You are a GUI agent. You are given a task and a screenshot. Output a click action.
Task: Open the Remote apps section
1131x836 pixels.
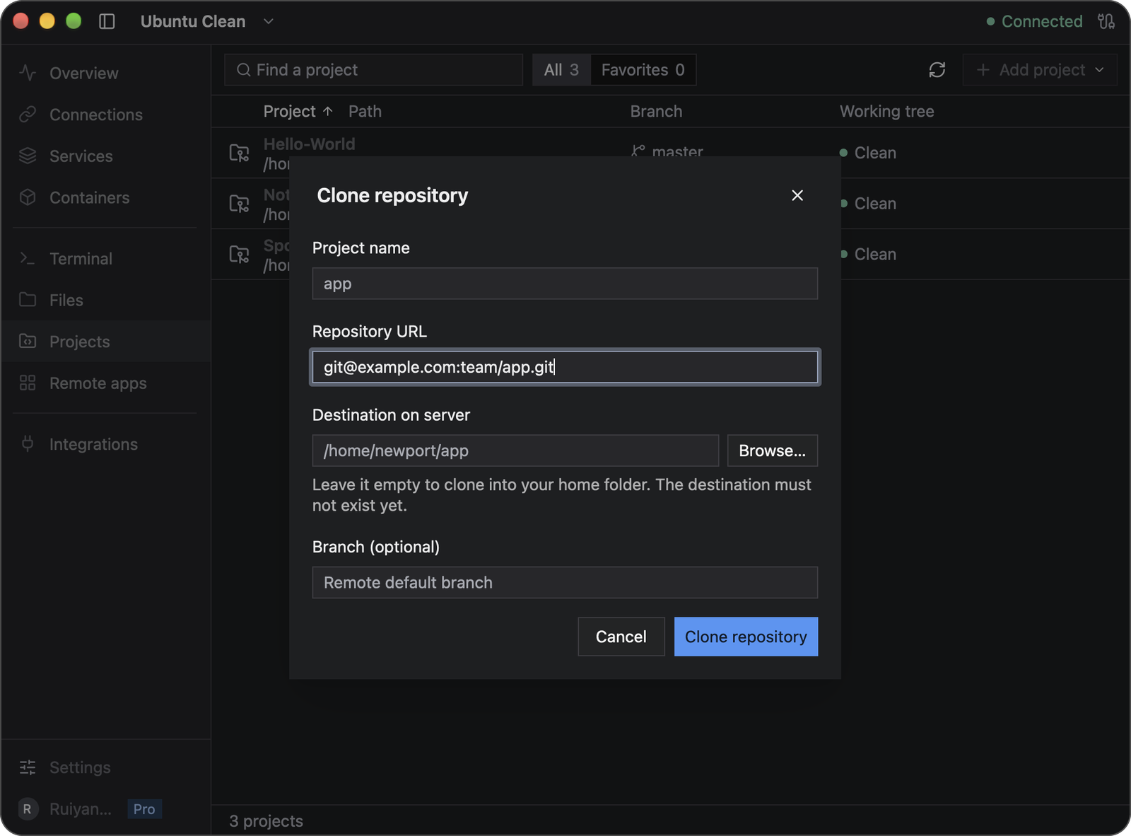click(x=105, y=383)
